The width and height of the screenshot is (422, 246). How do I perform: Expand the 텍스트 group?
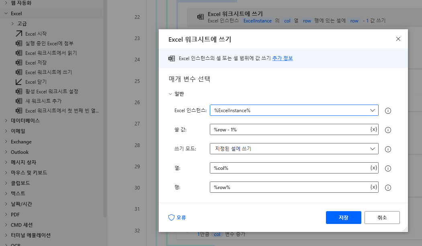[x=6, y=193]
